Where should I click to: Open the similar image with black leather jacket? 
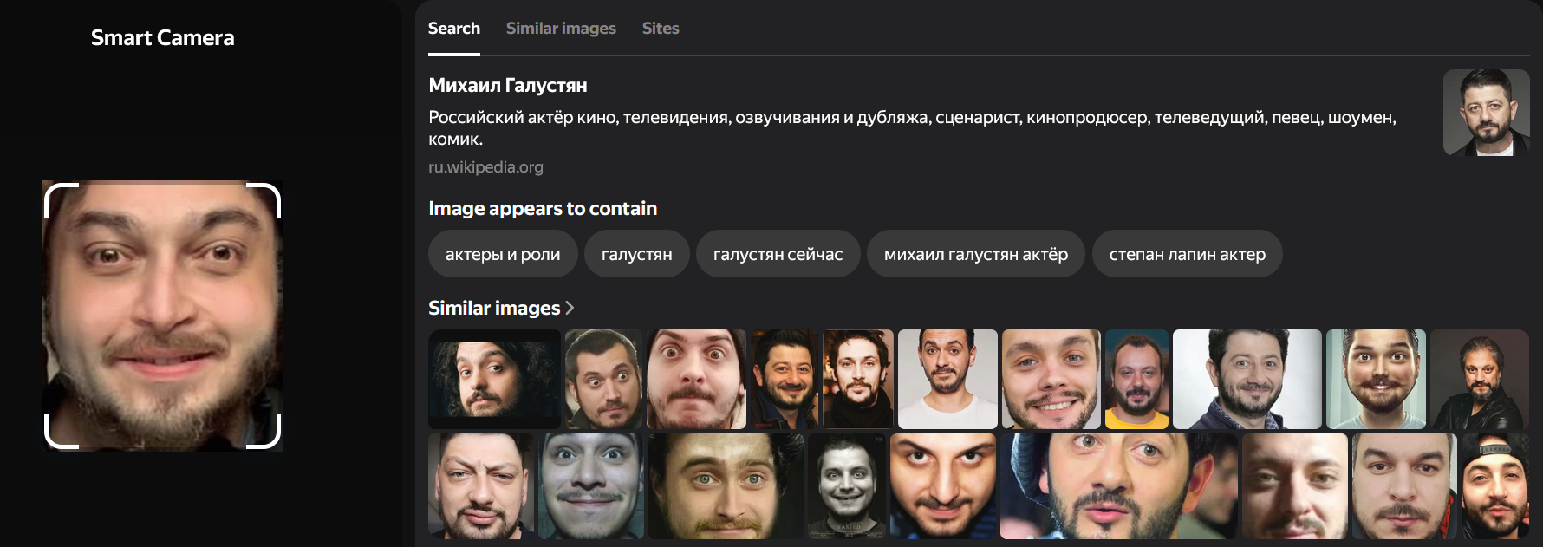[1480, 379]
